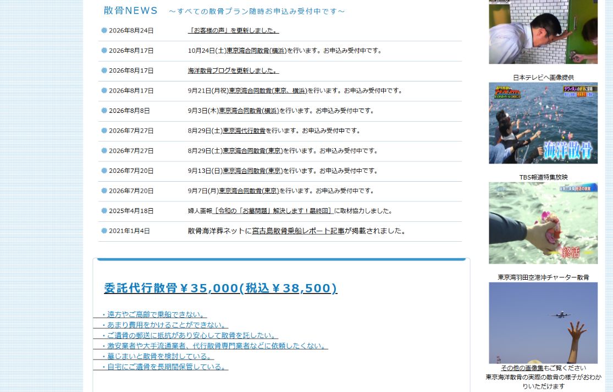613x392 pixels.
Task: Select the 遠方やご高齢で乗船できない link
Action: click(x=150, y=314)
